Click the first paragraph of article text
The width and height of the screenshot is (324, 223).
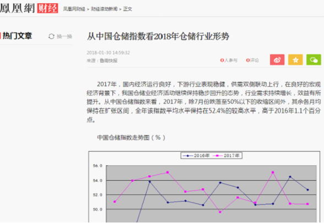[204, 102]
